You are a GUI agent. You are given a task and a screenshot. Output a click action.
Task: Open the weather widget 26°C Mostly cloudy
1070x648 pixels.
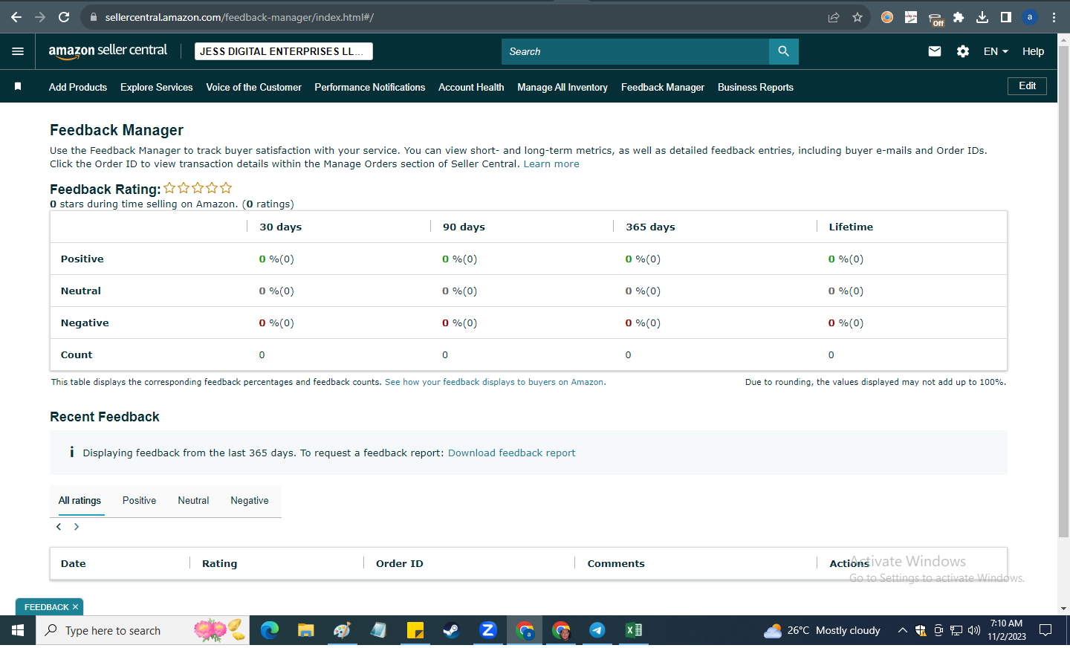[x=822, y=630]
